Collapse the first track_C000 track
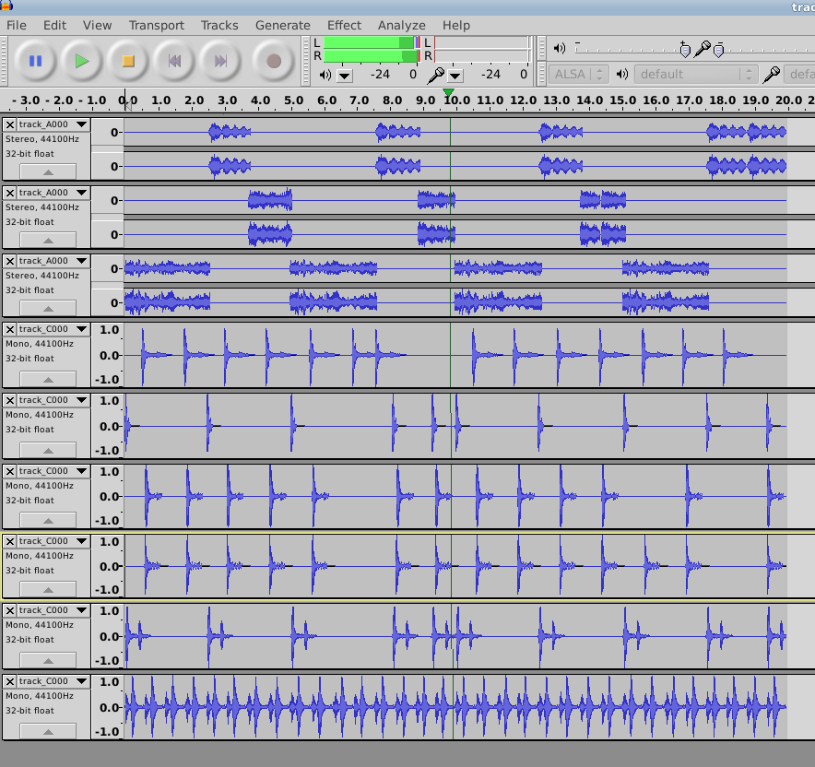The image size is (815, 767). 48,379
